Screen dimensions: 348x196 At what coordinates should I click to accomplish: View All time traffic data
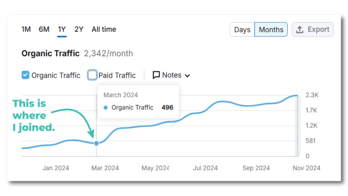[x=104, y=29]
